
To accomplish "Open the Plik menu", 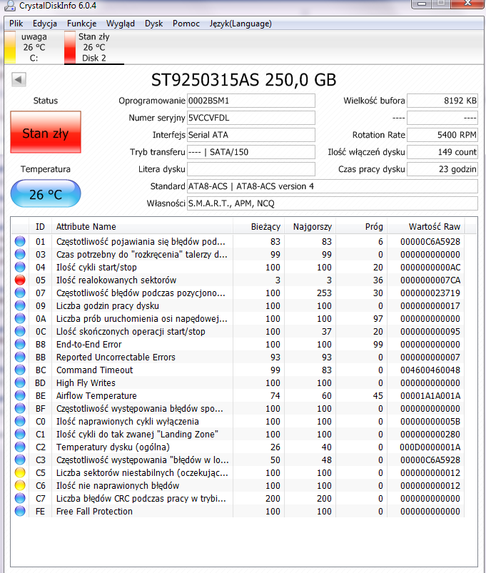I will [x=16, y=24].
